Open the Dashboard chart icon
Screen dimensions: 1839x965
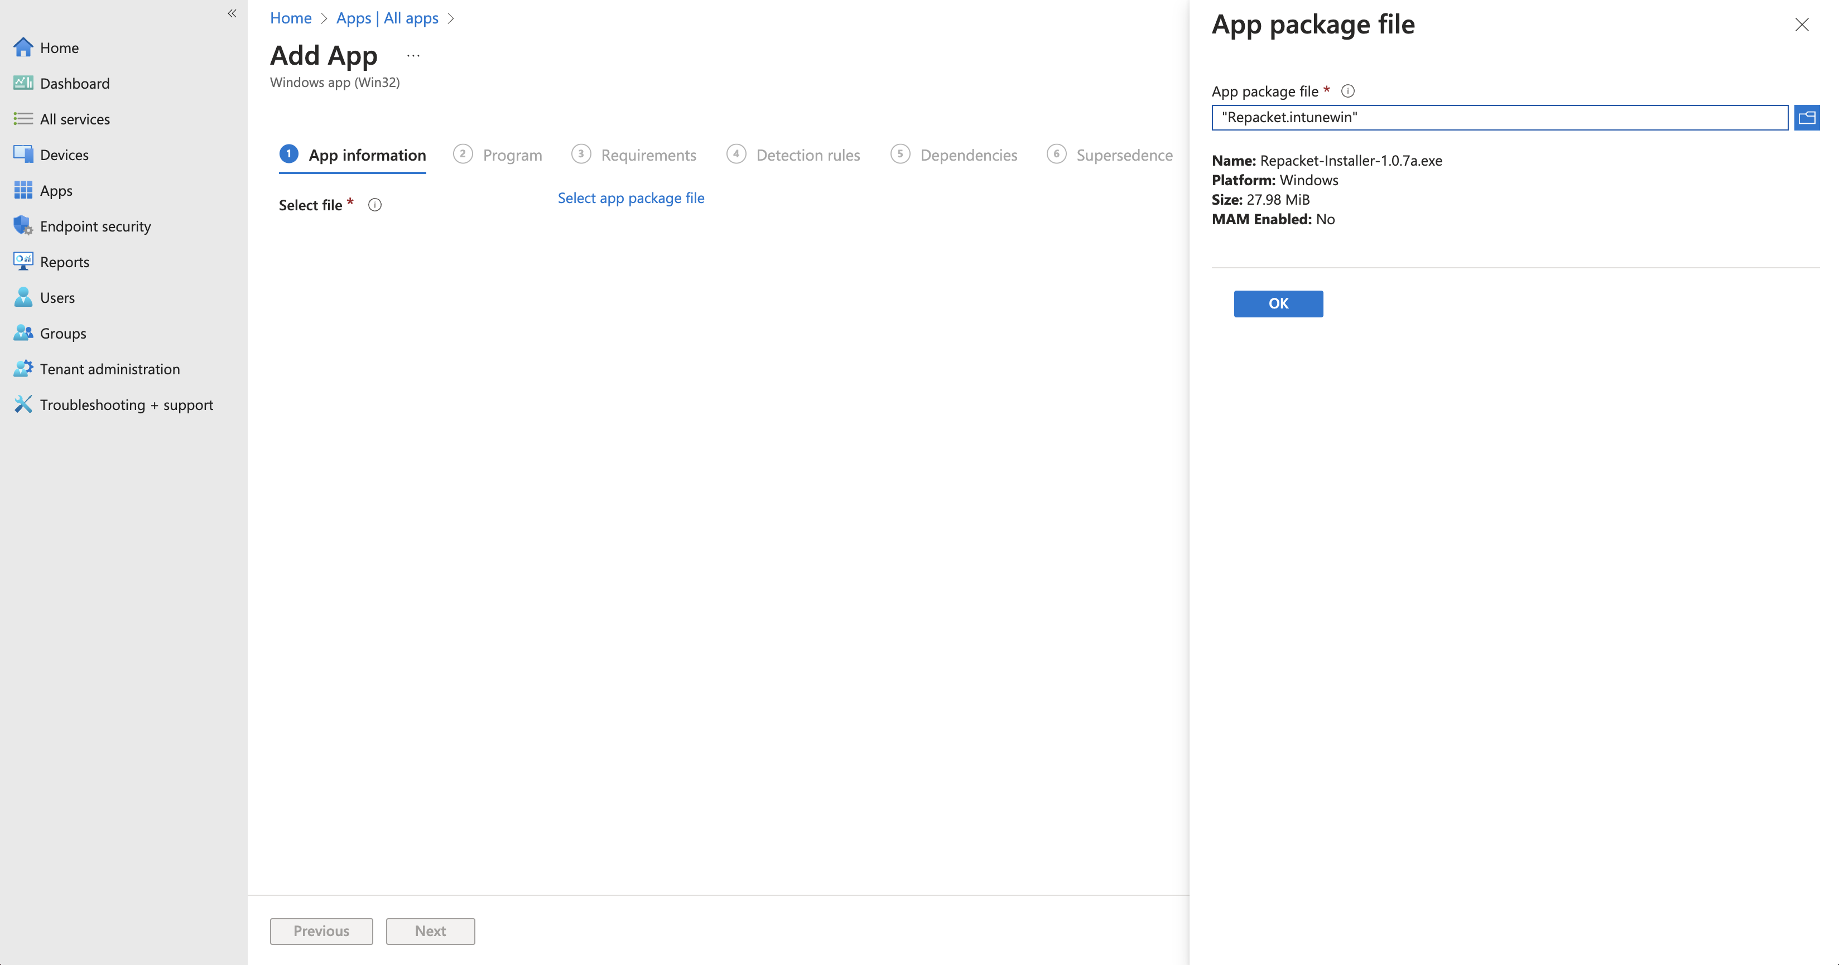click(x=23, y=83)
